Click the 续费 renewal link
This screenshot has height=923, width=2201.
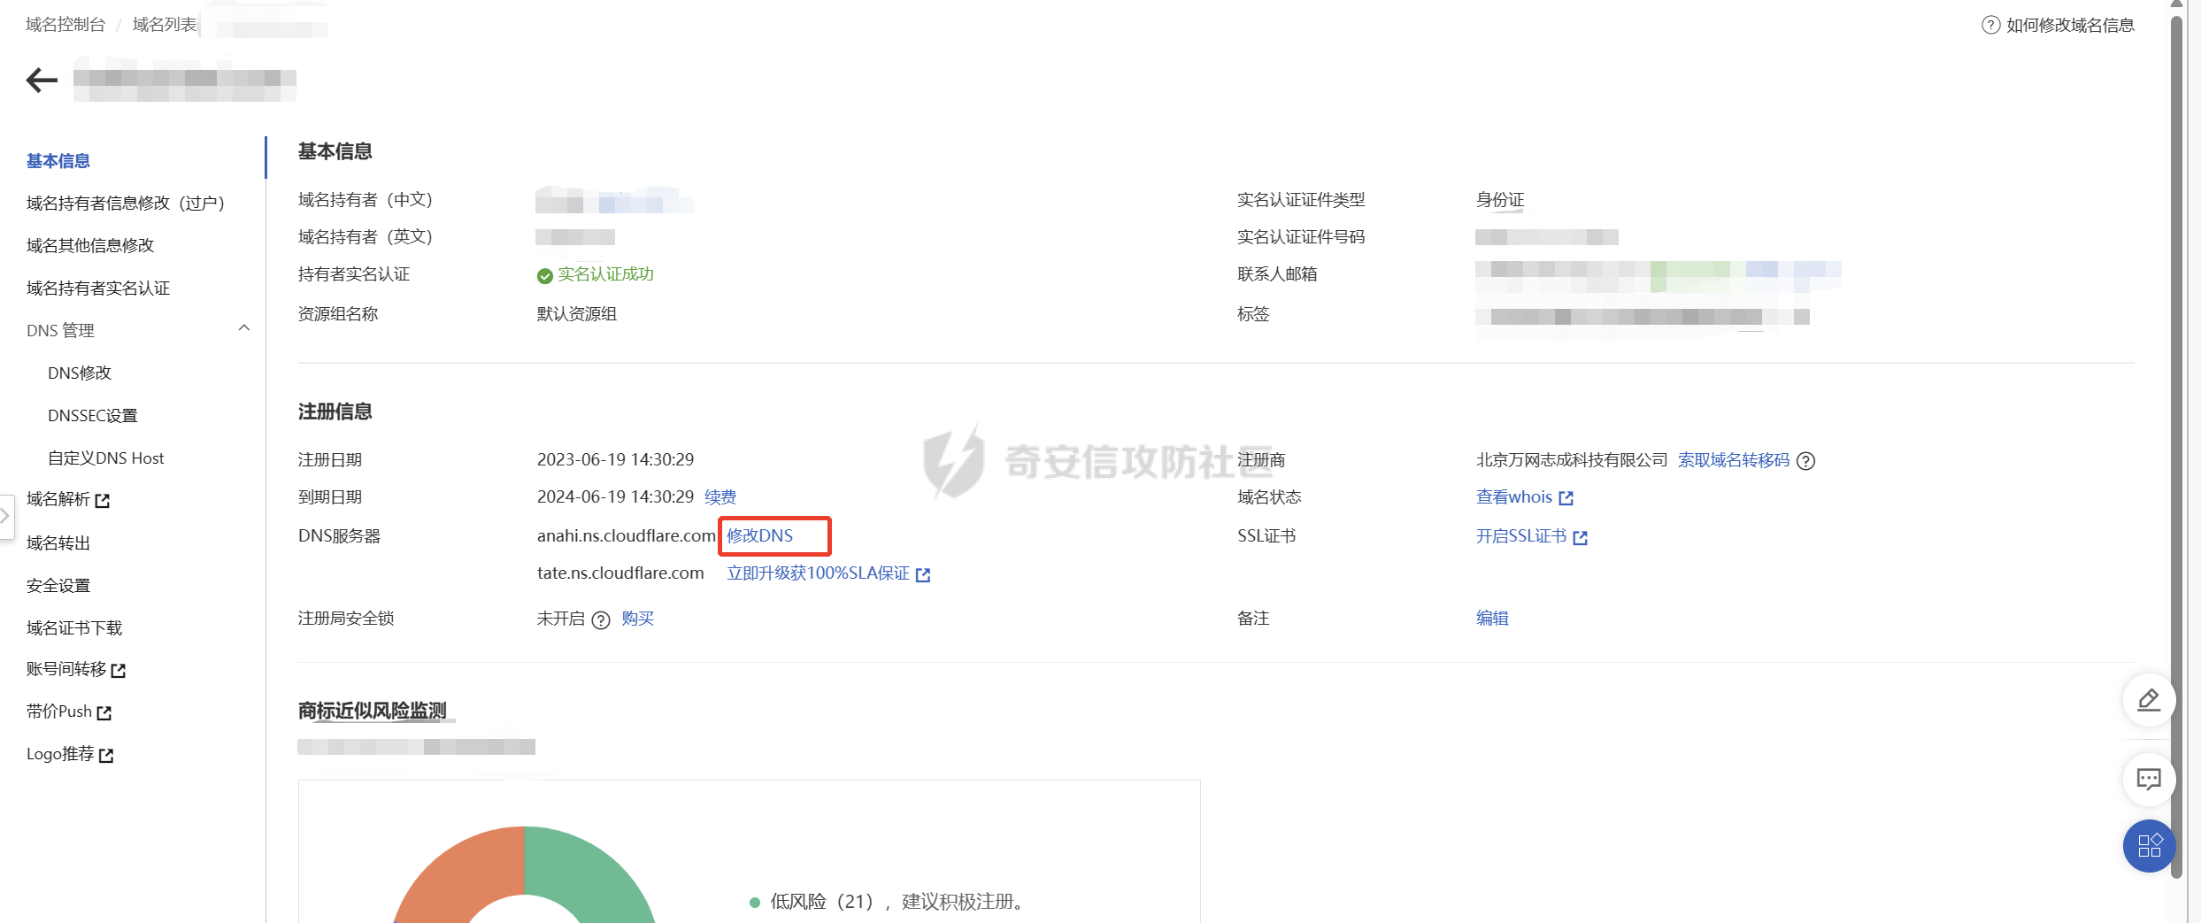(720, 497)
